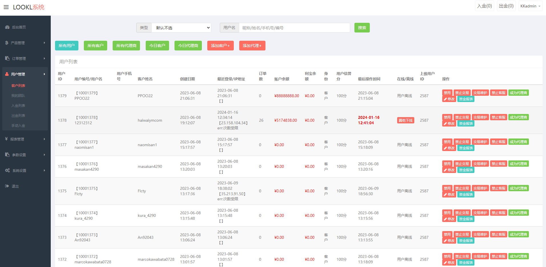Click the dashboard icon beside 后台首页

click(x=7, y=27)
